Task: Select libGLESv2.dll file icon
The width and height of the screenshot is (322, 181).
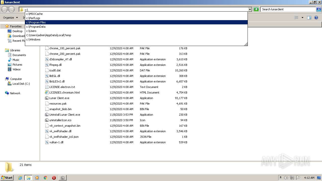Action: (x=47, y=81)
